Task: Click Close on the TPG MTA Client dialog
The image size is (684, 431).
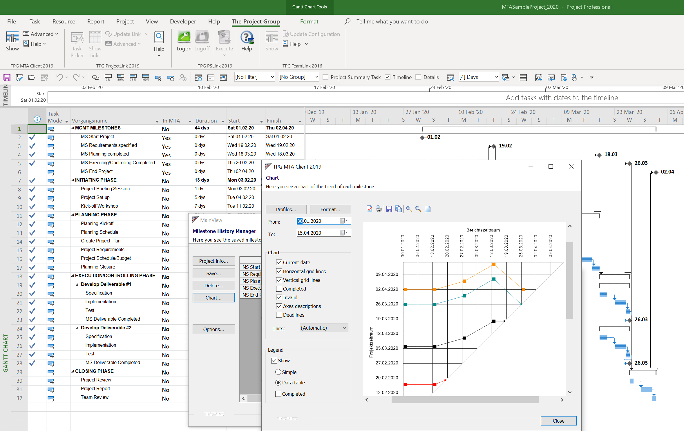Action: click(558, 421)
